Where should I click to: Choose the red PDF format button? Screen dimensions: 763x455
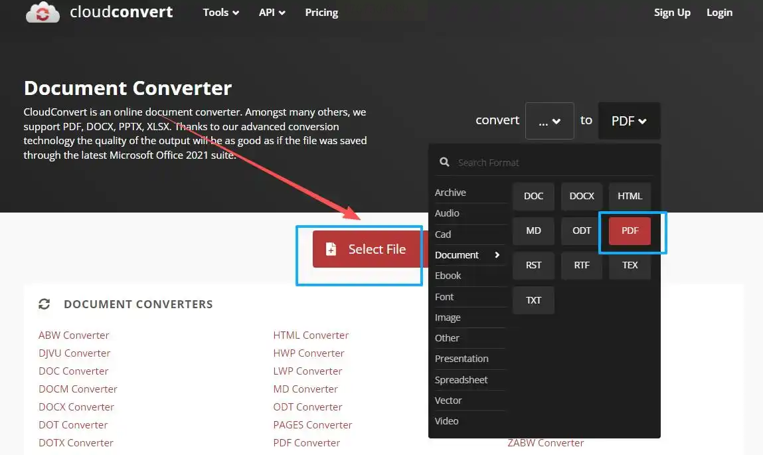coord(630,230)
